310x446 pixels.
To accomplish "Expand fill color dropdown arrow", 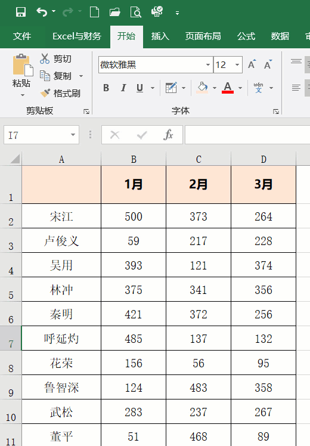I will [x=215, y=88].
